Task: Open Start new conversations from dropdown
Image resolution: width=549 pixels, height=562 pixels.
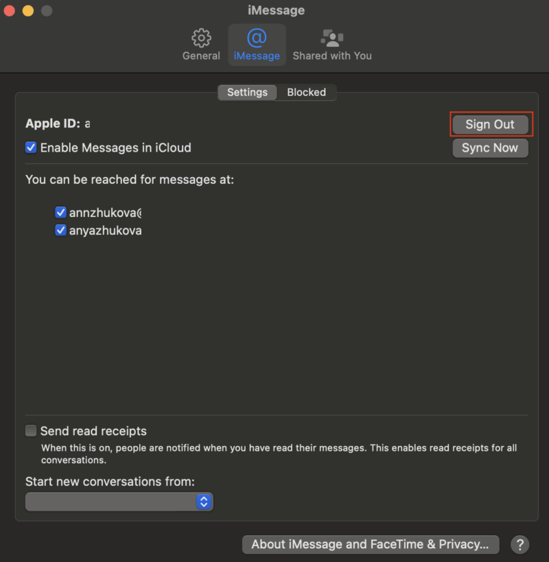Action: coord(119,502)
